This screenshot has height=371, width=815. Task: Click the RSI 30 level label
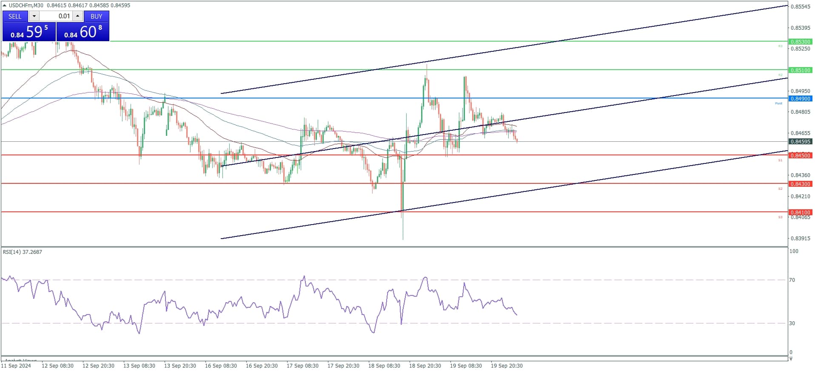tap(792, 323)
